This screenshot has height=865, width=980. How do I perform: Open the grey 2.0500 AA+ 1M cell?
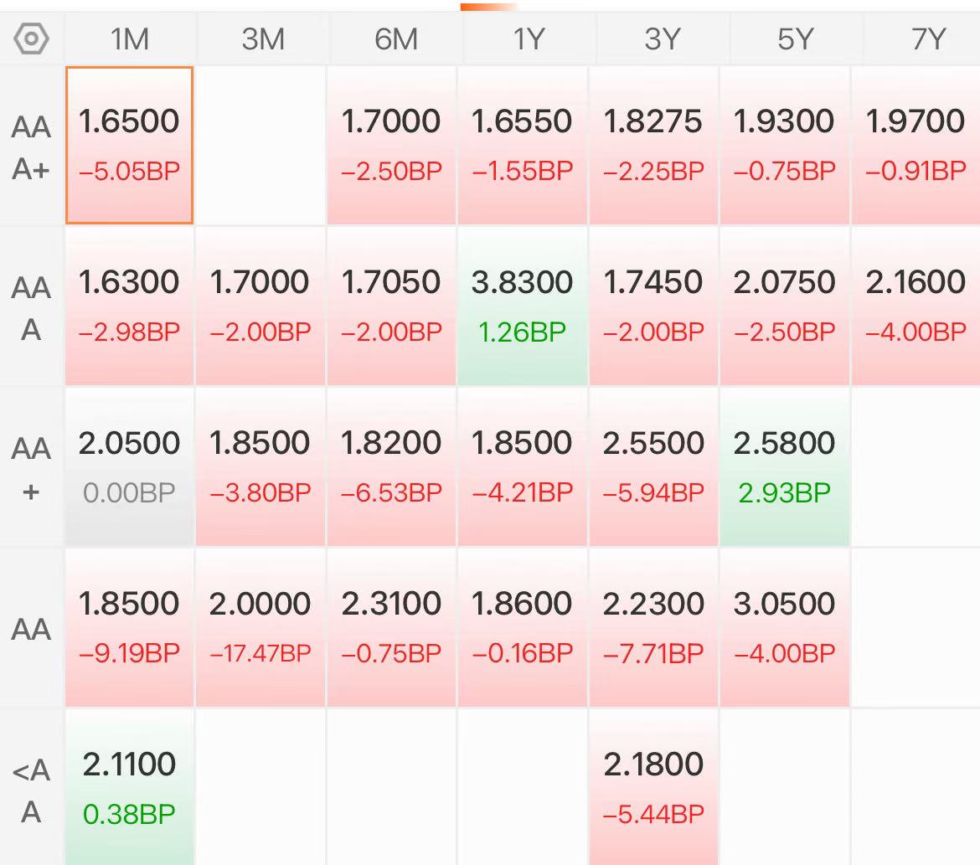129,467
